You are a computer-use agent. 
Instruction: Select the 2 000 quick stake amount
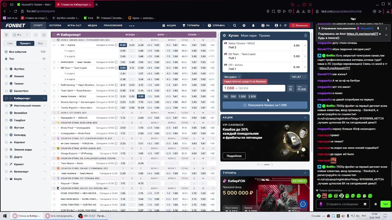252,97
